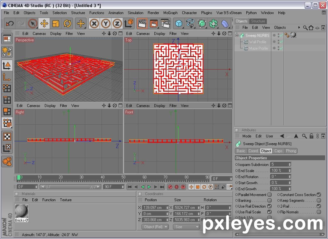Render the active view
This screenshot has height=239, width=328.
pos(142,23)
